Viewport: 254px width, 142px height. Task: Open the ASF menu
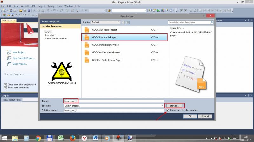(x=33, y=6)
